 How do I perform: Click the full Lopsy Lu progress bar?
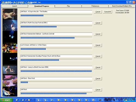(x=56, y=71)
